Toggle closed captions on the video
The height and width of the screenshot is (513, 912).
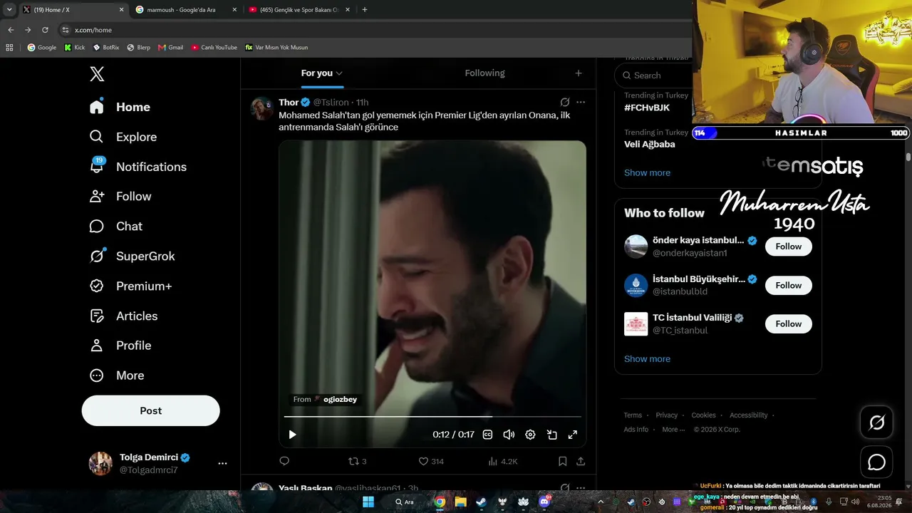tap(488, 435)
